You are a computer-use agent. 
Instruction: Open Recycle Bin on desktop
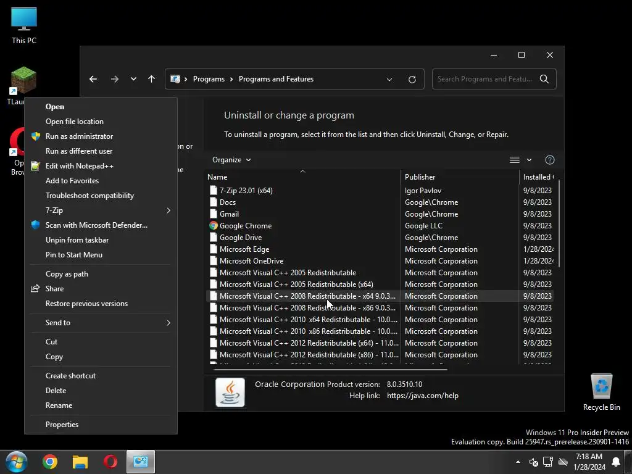tap(601, 391)
